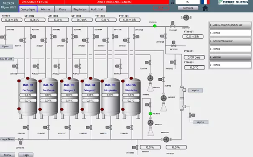Screen dimensions: 253x157
Task: Switch to Synoptique tab
Action: (28, 9)
